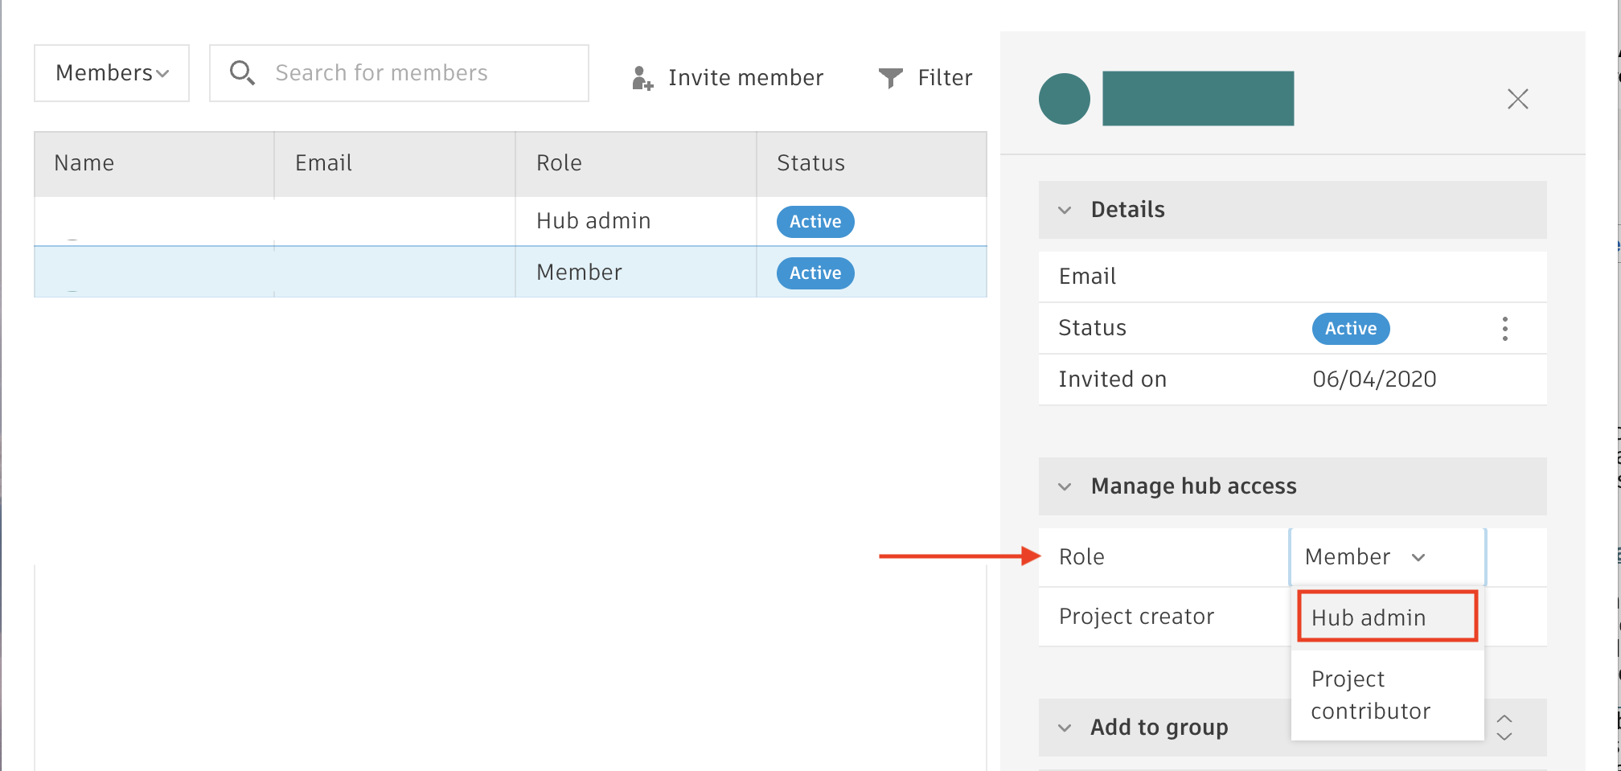Image resolution: width=1621 pixels, height=771 pixels.
Task: Click the search magnifier icon
Action: click(x=242, y=72)
